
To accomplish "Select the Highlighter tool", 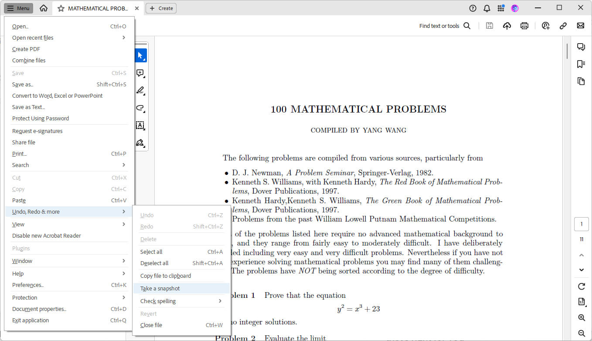I will (x=140, y=90).
